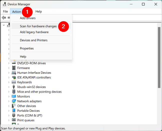This screenshot has width=162, height=131.
Task: Click the Keyboards icon
Action: [x=14, y=82]
